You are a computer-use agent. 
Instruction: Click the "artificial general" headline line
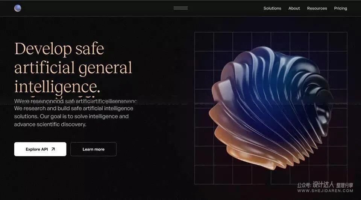point(73,68)
